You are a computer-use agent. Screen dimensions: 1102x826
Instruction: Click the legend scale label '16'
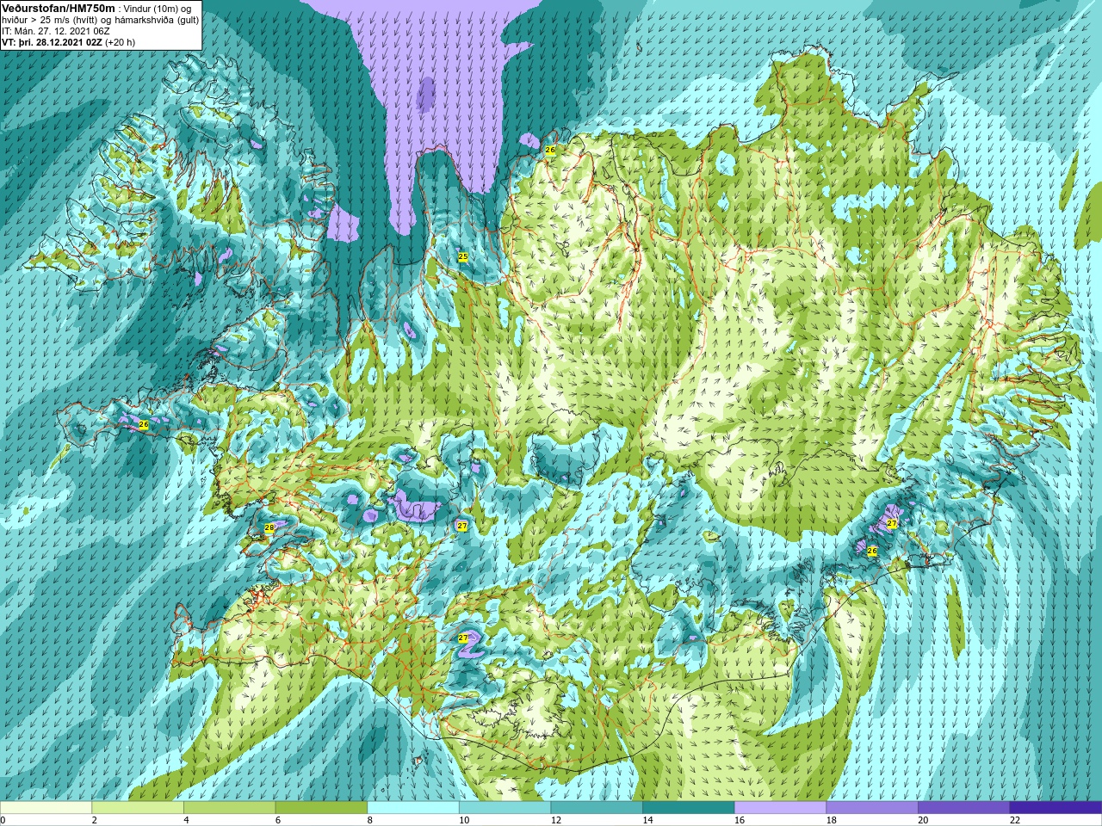[740, 820]
